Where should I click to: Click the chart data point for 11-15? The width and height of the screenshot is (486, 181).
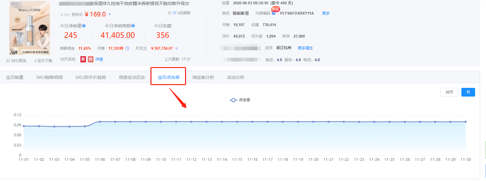click(x=237, y=122)
